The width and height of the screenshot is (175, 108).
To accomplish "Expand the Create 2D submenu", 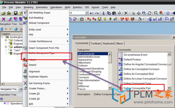I will click(46, 93).
